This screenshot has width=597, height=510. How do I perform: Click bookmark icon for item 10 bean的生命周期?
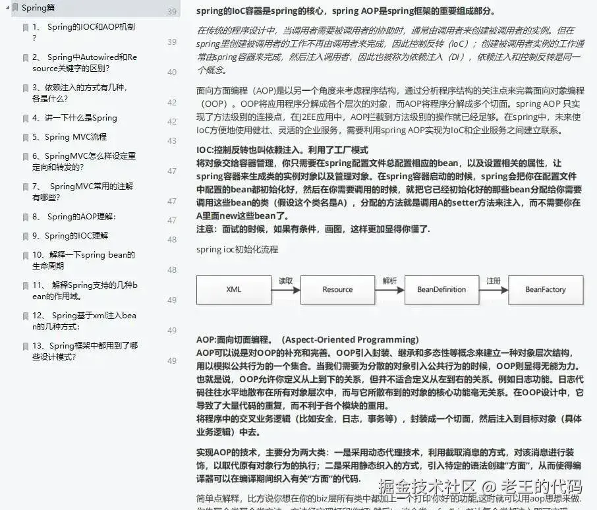26,256
